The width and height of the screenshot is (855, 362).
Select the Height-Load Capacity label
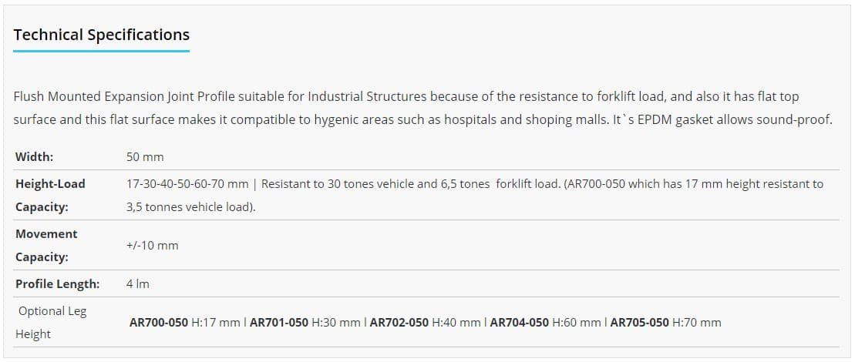50,196
